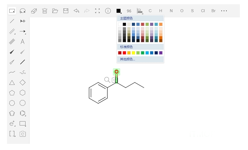This screenshot has width=248, height=150.
Task: Open the black color picker dropdown
Action: 119,11
